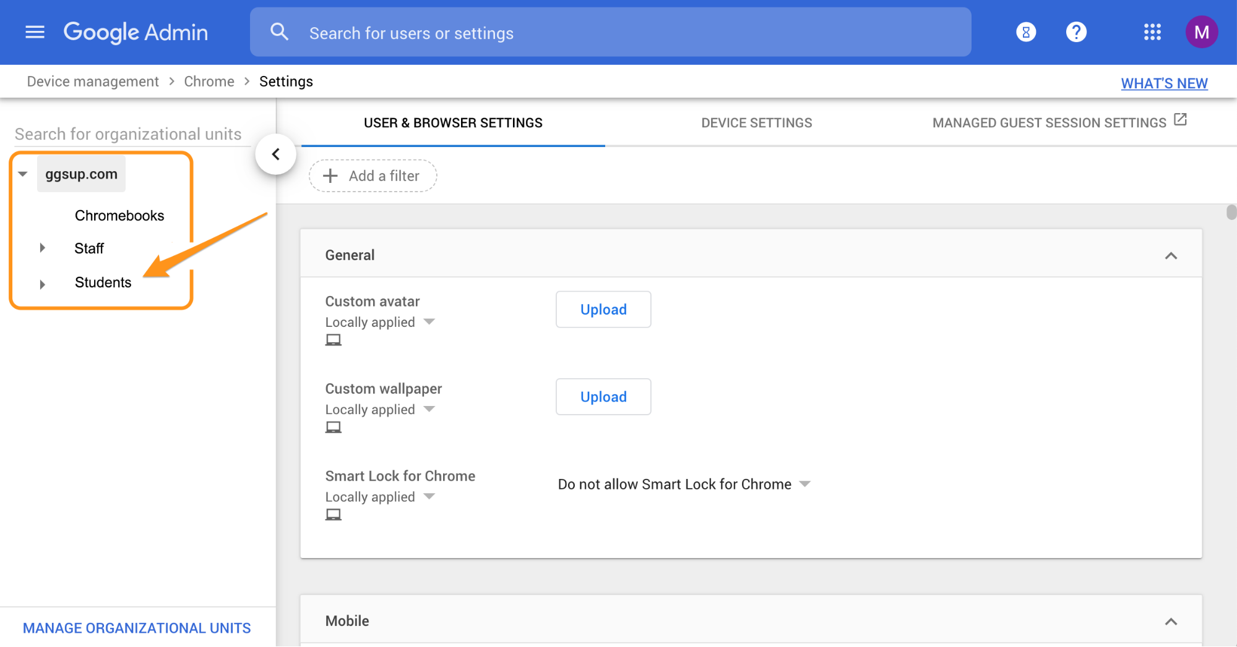Switch to Device Settings tab

point(756,123)
